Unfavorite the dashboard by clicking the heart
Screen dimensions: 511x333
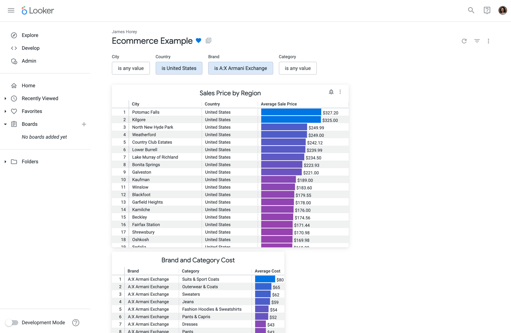[198, 40]
